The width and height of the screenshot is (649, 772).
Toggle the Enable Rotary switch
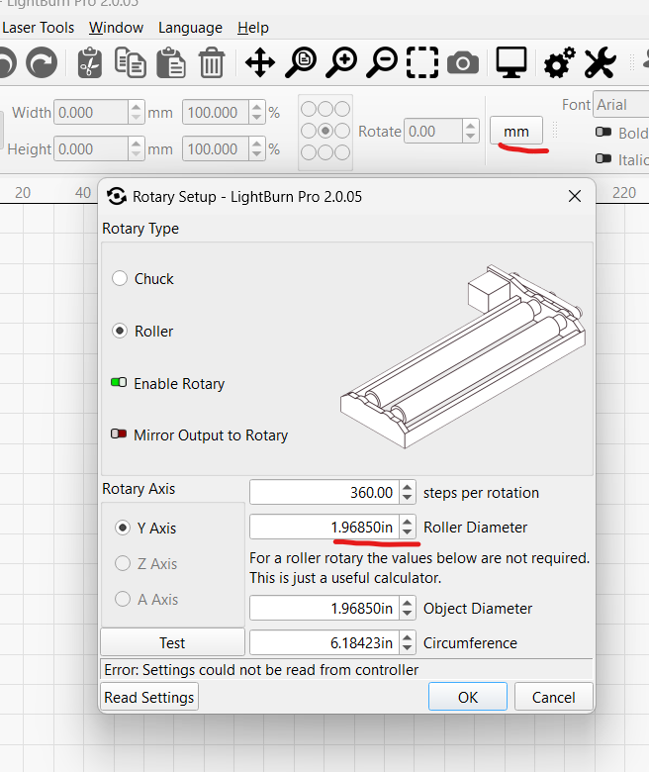coord(120,384)
